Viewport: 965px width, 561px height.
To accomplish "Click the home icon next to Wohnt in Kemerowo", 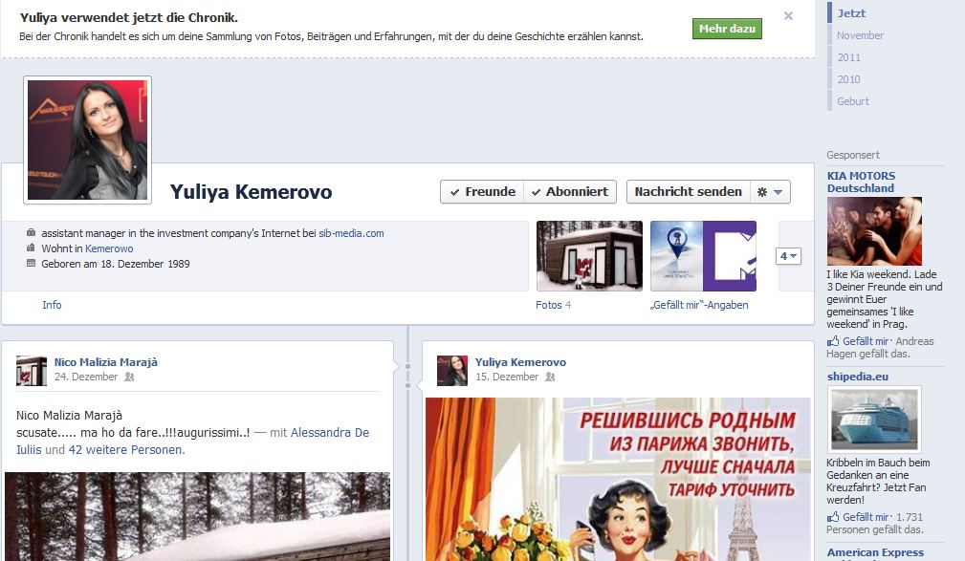I will (x=29, y=248).
